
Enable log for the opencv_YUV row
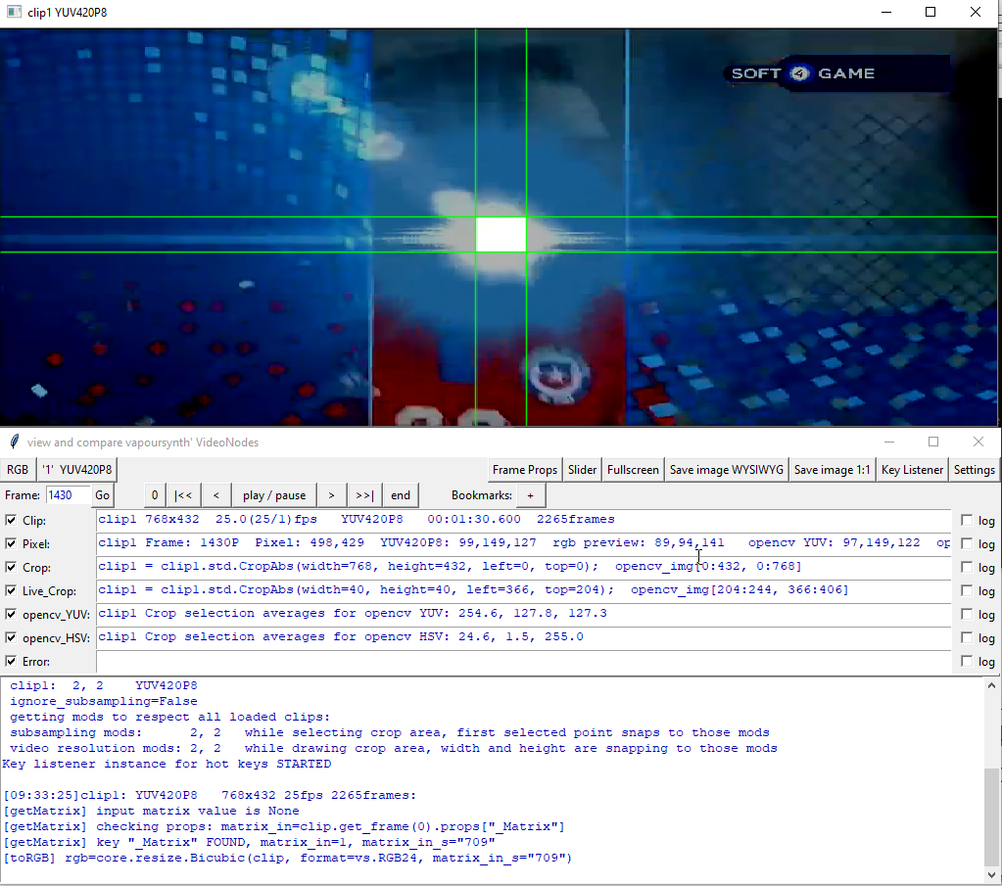tap(967, 615)
